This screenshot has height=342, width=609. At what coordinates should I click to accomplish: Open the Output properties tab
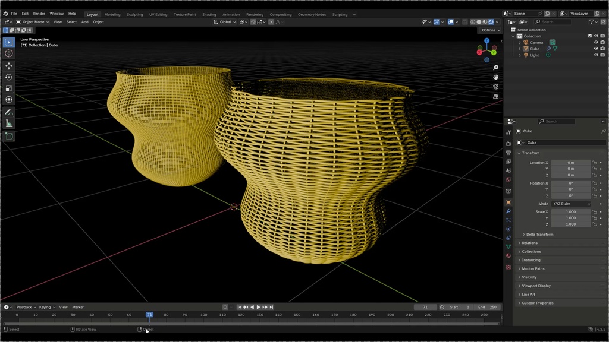pos(508,153)
